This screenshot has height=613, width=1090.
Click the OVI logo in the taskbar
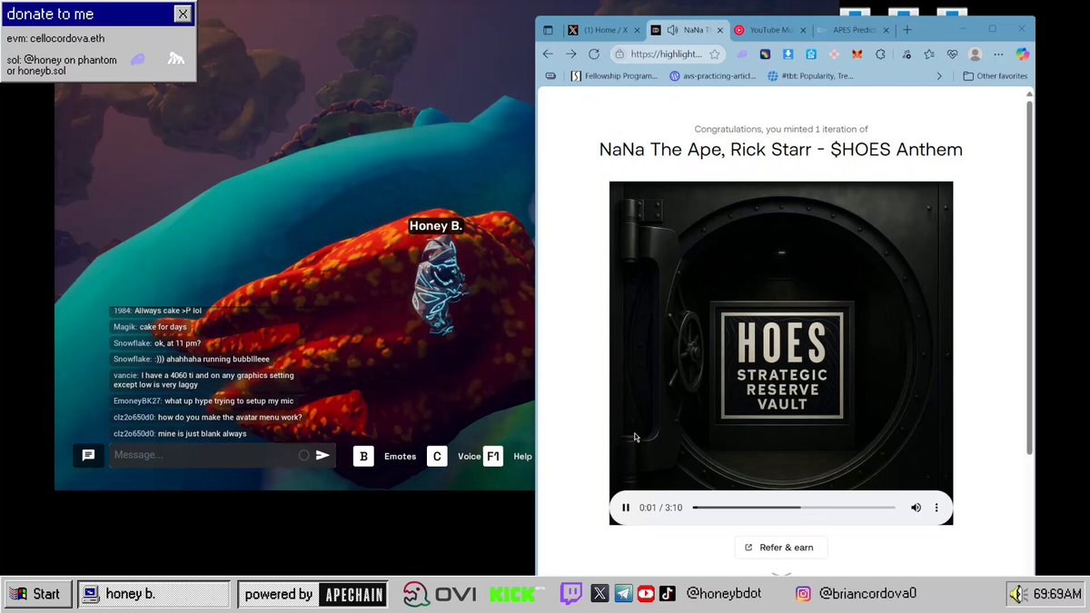coord(441,594)
